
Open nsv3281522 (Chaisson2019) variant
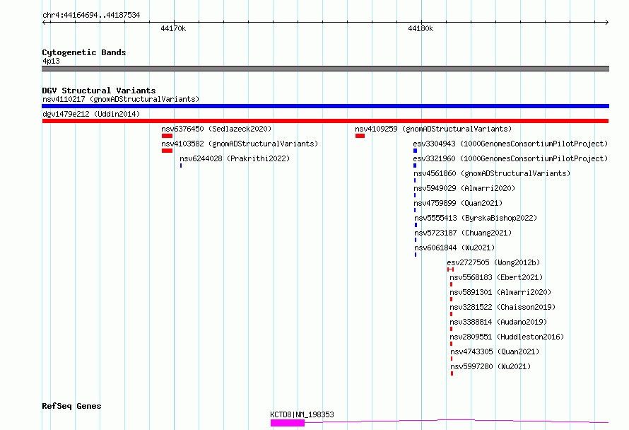(502, 307)
